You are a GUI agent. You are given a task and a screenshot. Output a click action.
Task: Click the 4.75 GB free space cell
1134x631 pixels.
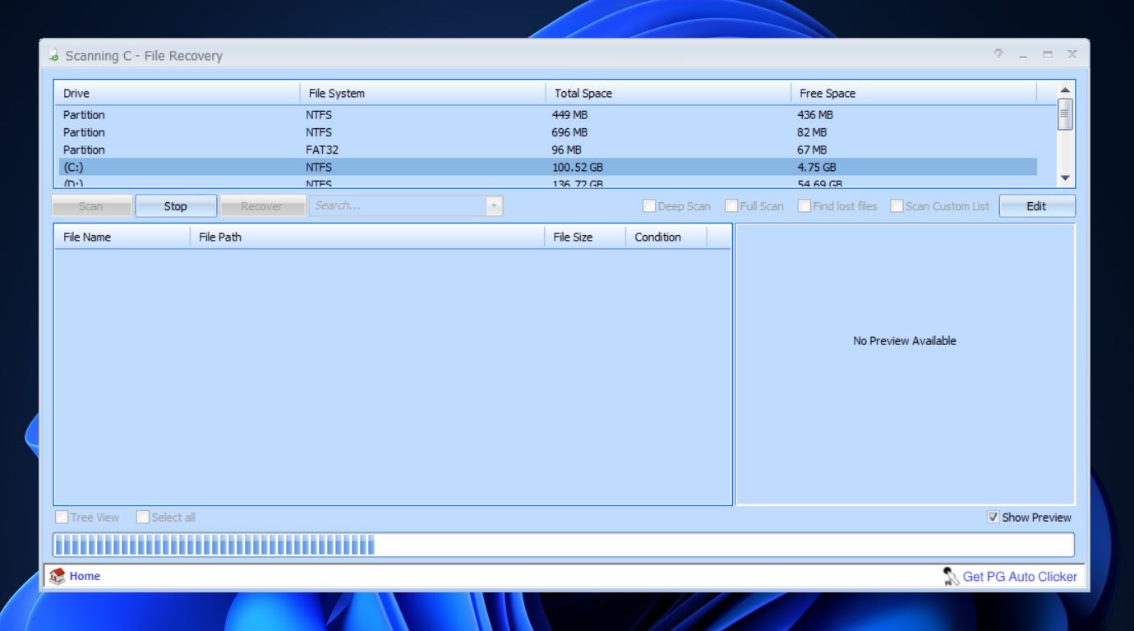point(816,168)
